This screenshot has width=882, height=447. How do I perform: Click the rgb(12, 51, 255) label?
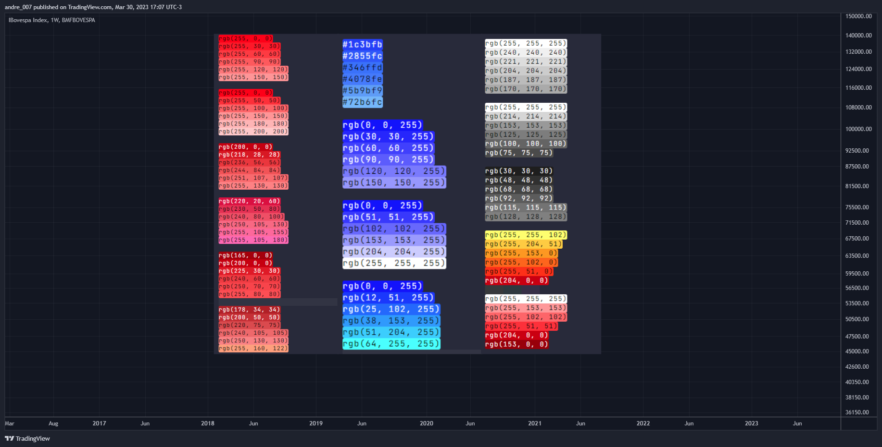click(389, 298)
